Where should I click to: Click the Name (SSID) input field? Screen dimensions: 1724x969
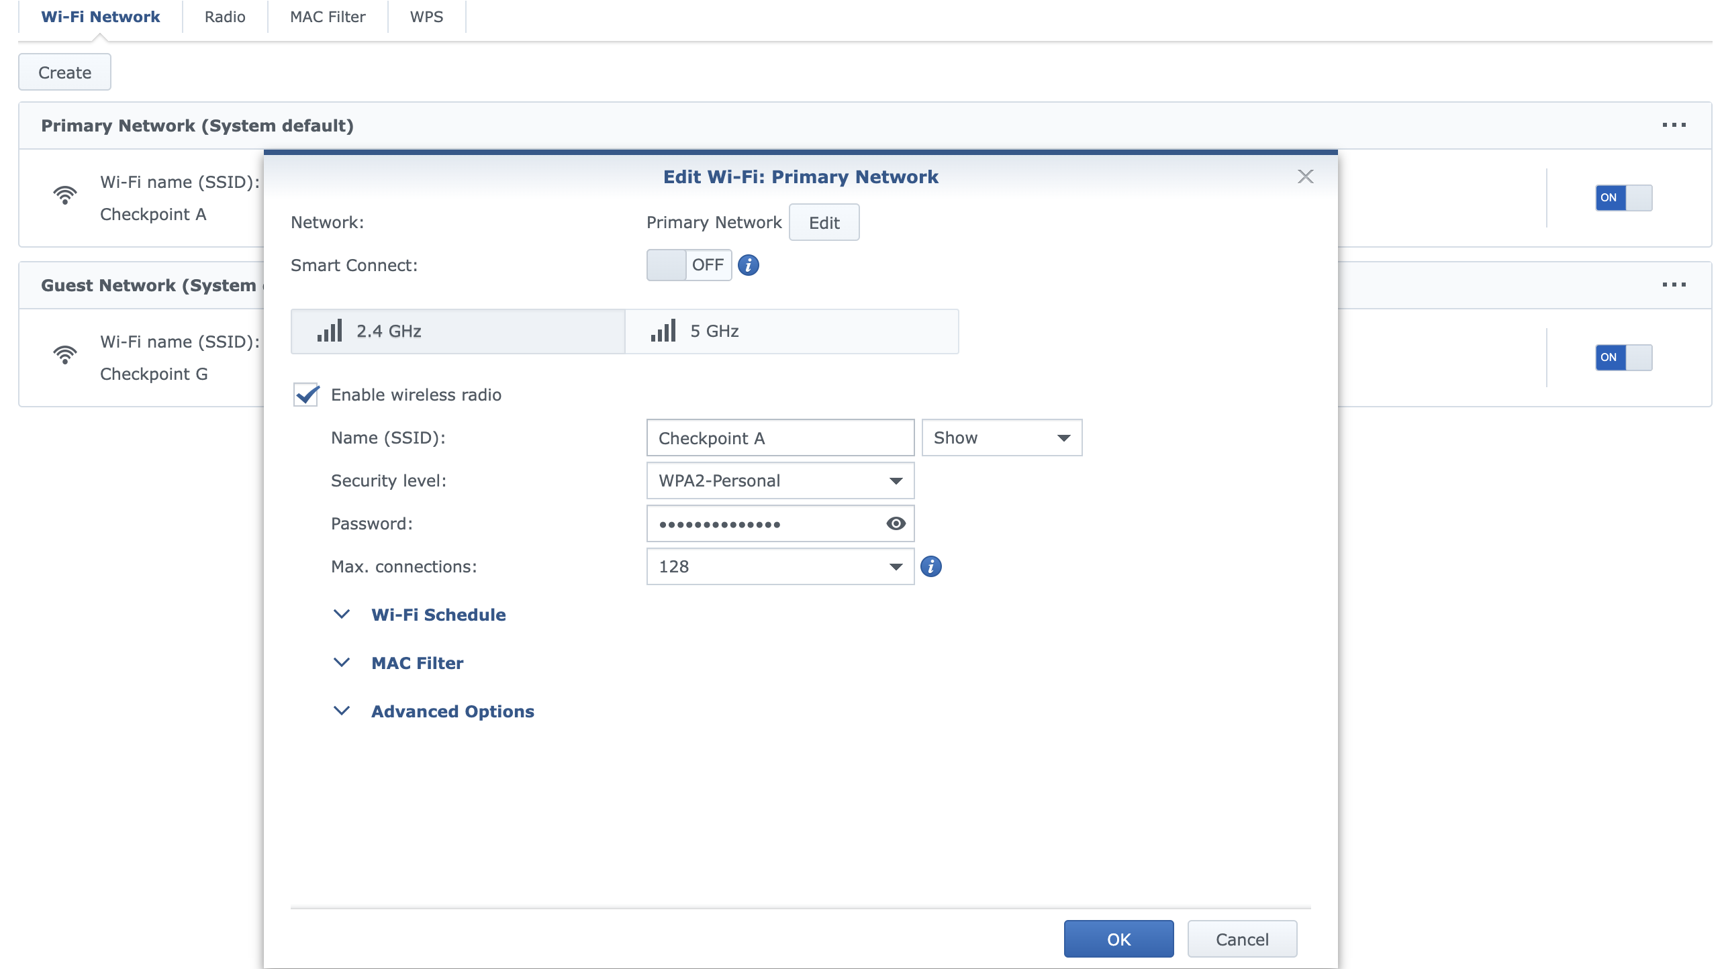(x=779, y=438)
